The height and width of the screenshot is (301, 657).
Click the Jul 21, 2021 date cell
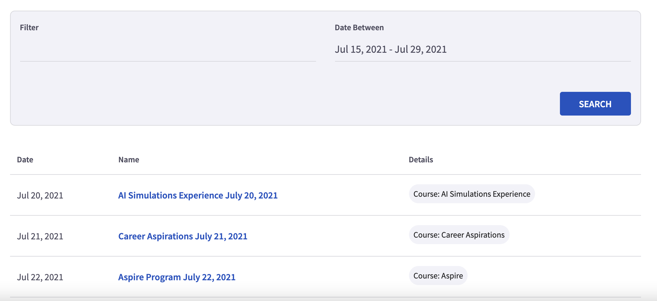pyautogui.click(x=40, y=236)
